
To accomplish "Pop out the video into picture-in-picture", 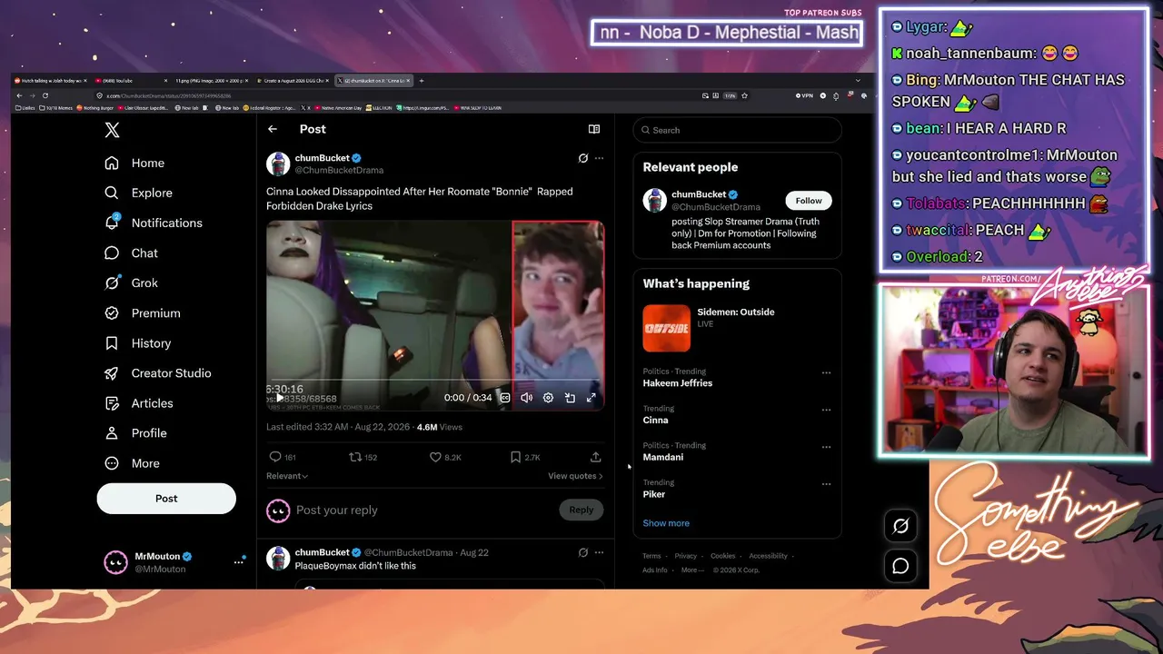I will [x=570, y=398].
